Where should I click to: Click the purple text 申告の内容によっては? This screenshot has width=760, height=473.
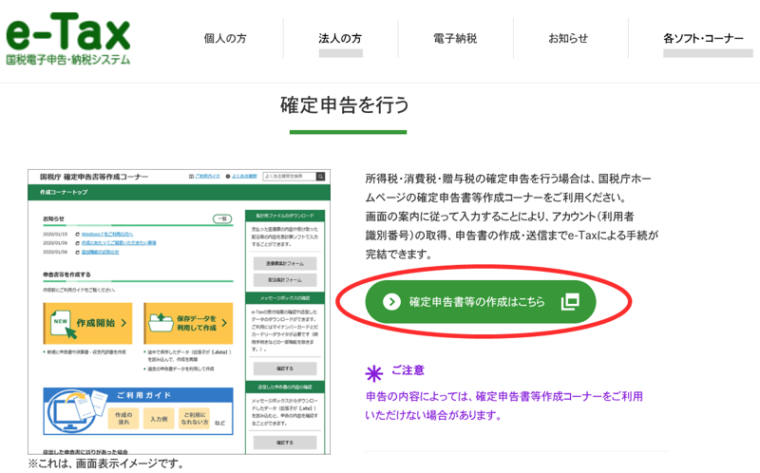(x=504, y=396)
